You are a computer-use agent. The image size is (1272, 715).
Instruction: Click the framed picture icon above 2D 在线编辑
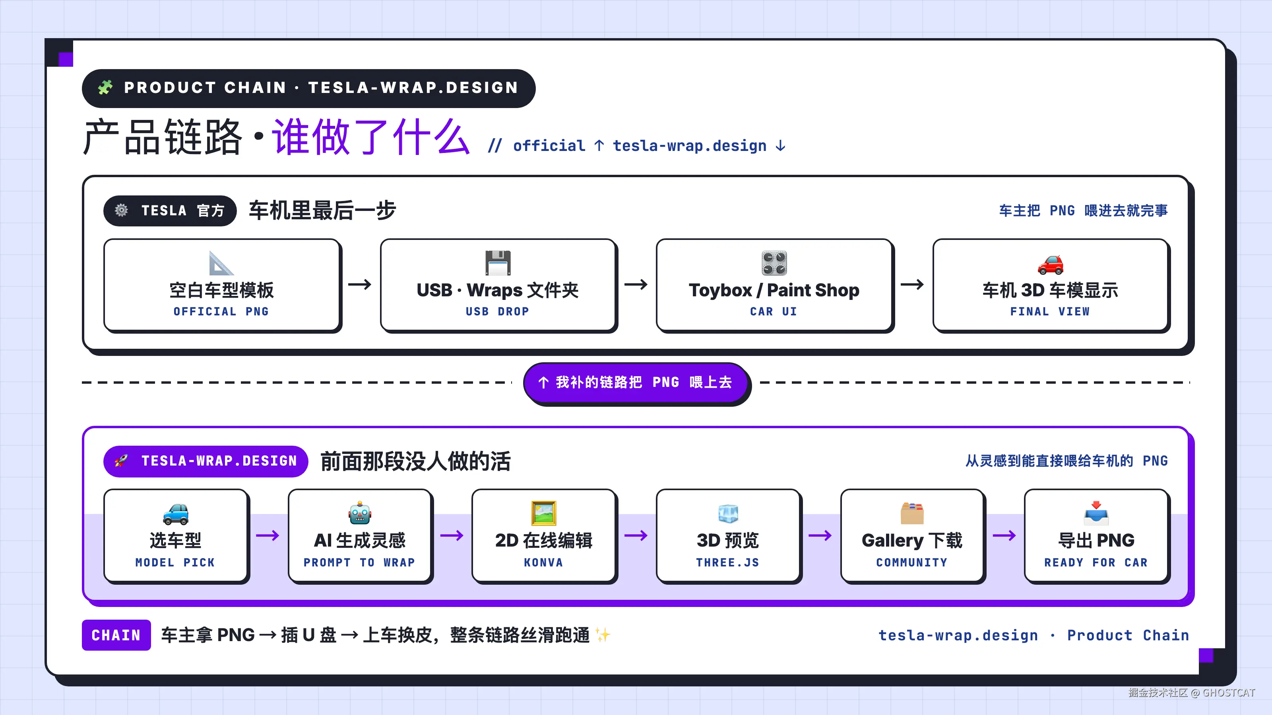544,514
